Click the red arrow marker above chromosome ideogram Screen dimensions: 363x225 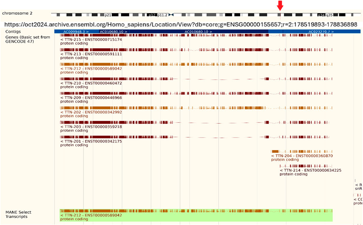pyautogui.click(x=280, y=5)
